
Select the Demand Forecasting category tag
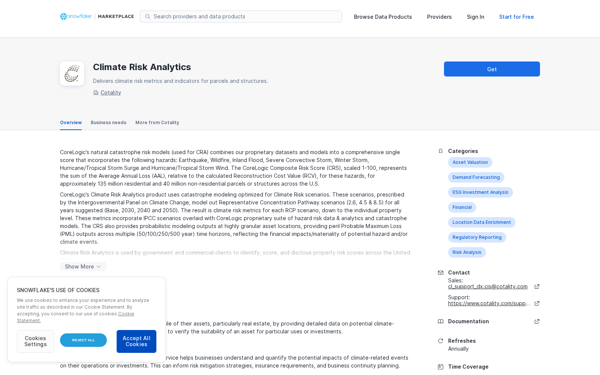(476, 177)
